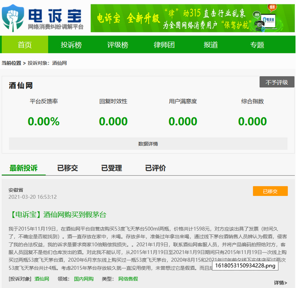
Task: Go to 首页 navigation tab
Action: tap(25, 45)
